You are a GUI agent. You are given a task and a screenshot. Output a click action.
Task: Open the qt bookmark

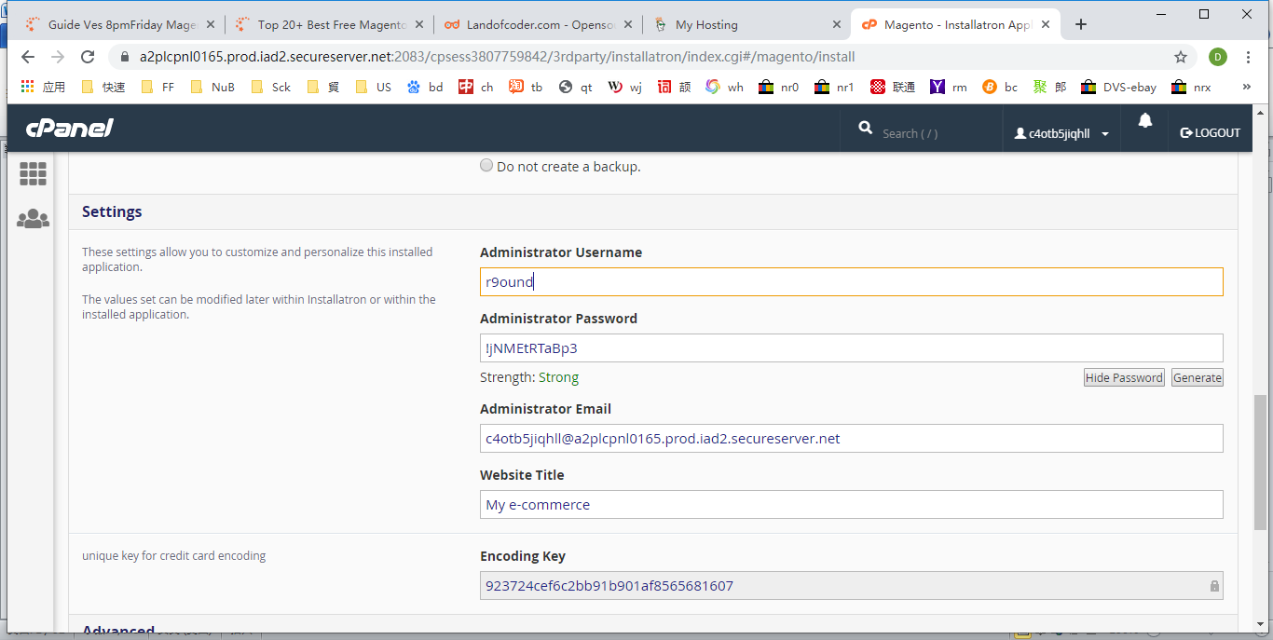[x=576, y=87]
